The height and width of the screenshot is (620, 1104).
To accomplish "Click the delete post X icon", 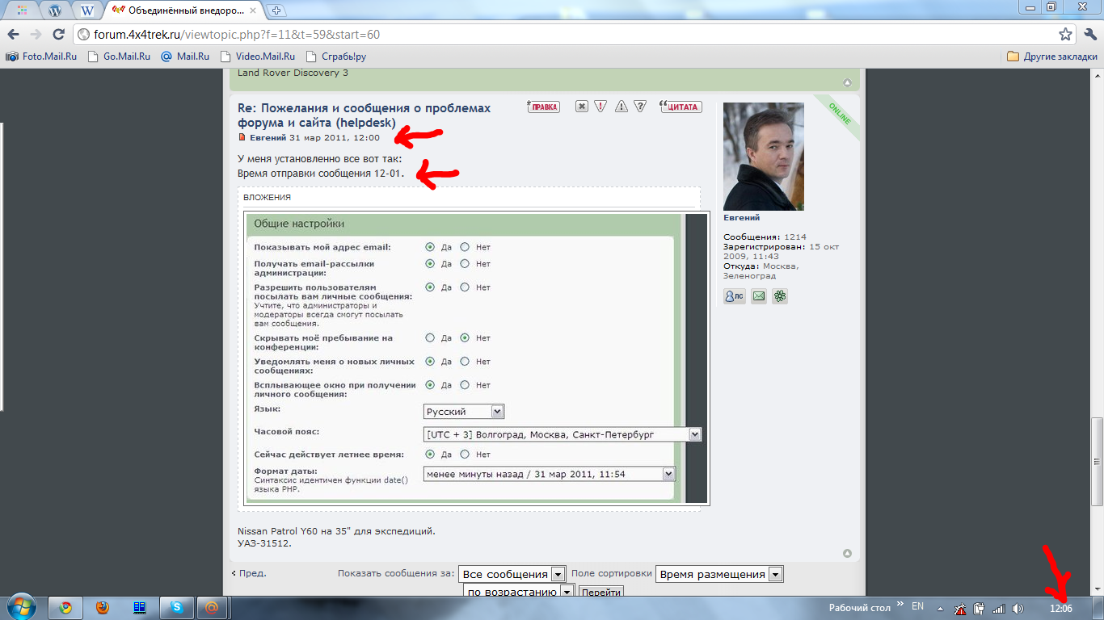I will click(581, 107).
